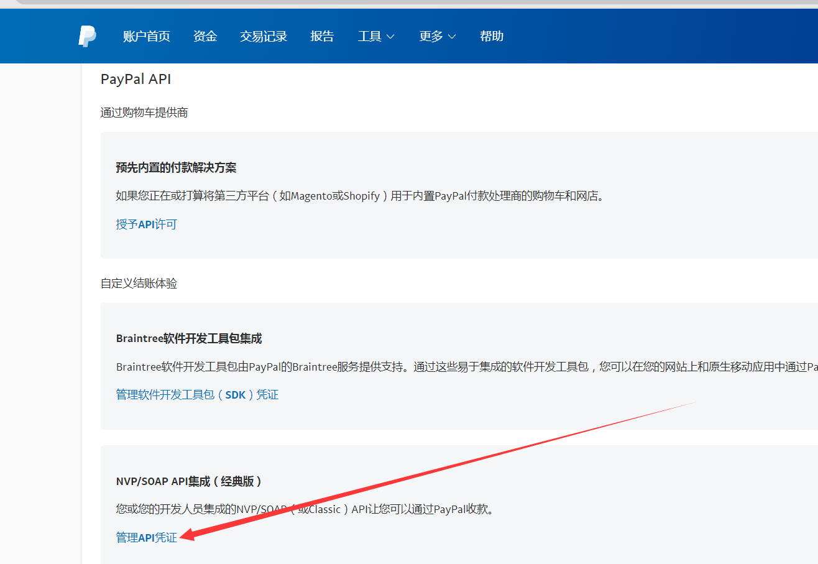Open 帮助
Image resolution: width=818 pixels, height=564 pixels.
pyautogui.click(x=491, y=36)
